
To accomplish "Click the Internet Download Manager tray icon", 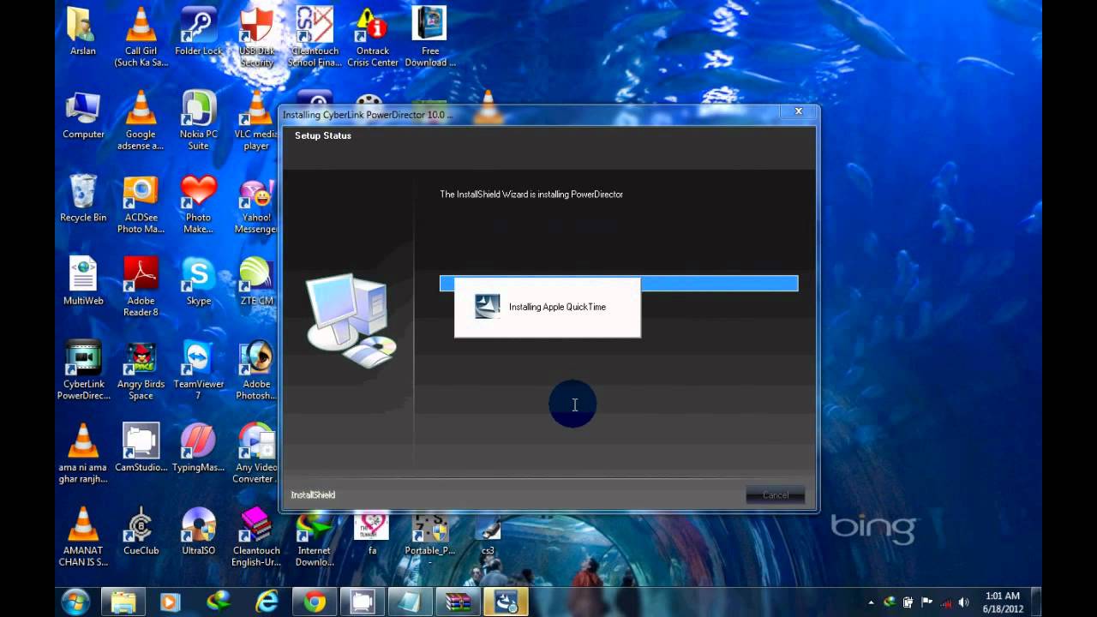I will tap(890, 602).
